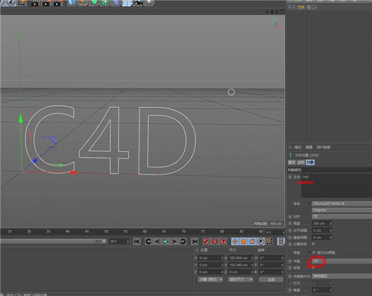Screen dimensions: 372x296
Task: Click viewport rotate camera icon
Action: point(277,11)
